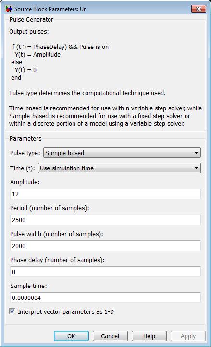
Task: Click the Pulse type dropdown arrow
Action: pos(196,153)
